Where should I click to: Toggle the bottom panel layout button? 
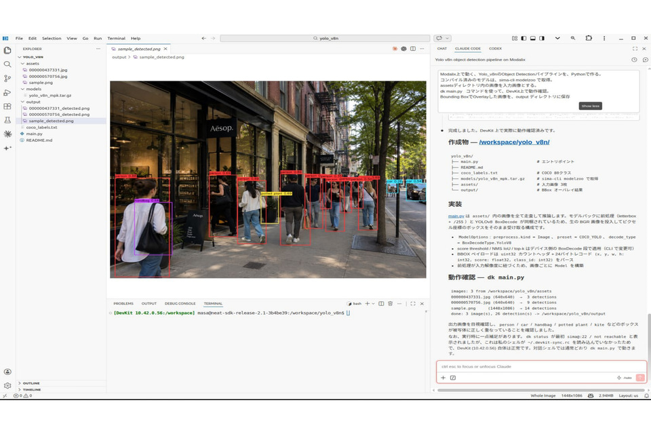(x=533, y=38)
